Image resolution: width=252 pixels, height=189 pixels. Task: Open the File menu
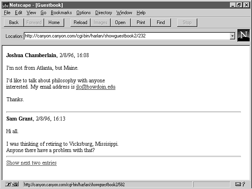[7, 13]
